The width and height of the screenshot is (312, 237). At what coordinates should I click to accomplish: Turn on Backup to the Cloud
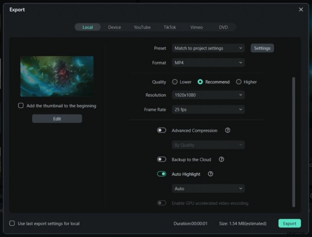point(161,159)
